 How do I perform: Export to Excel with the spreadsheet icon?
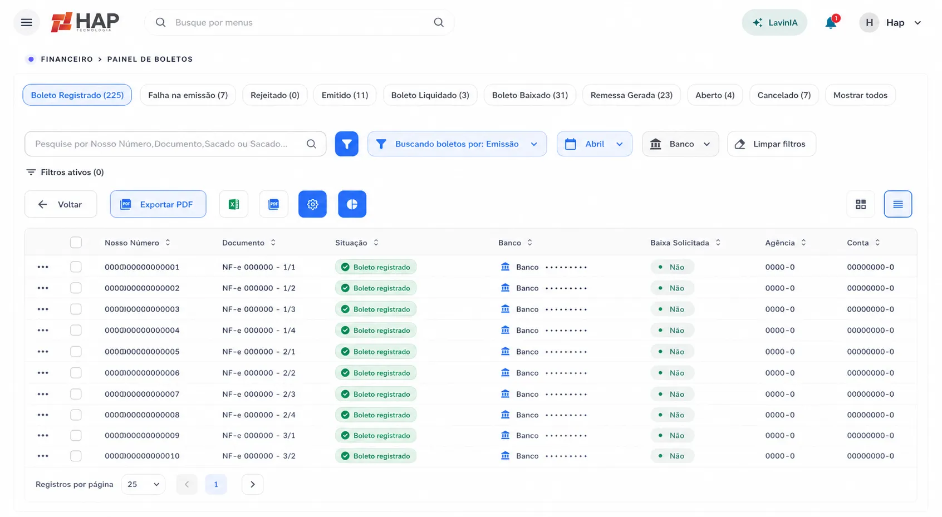pos(234,204)
